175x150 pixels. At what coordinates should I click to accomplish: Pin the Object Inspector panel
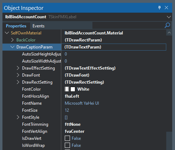[x=159, y=8]
